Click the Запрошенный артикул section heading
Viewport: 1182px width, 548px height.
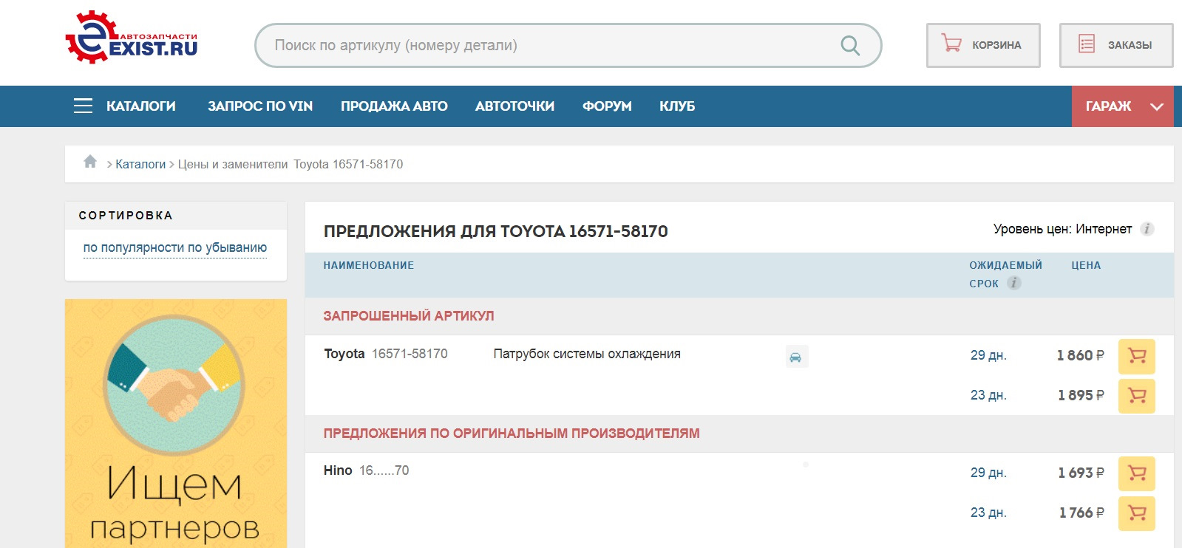[409, 316]
